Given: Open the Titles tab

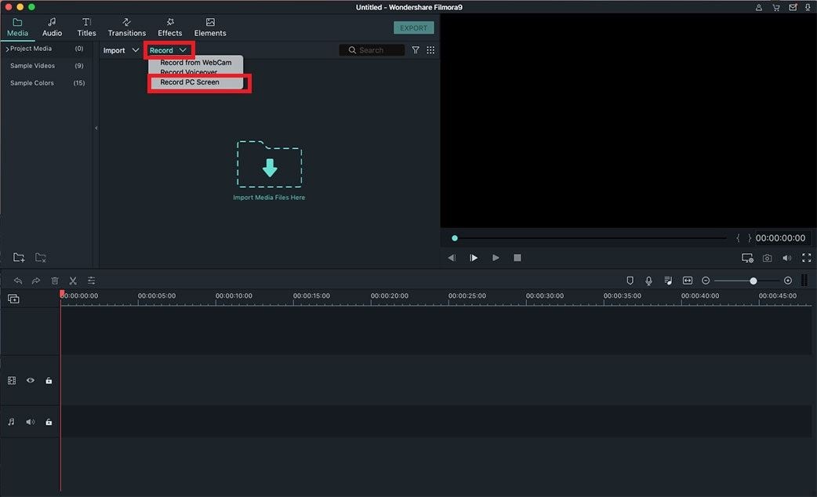Looking at the screenshot, I should [86, 27].
